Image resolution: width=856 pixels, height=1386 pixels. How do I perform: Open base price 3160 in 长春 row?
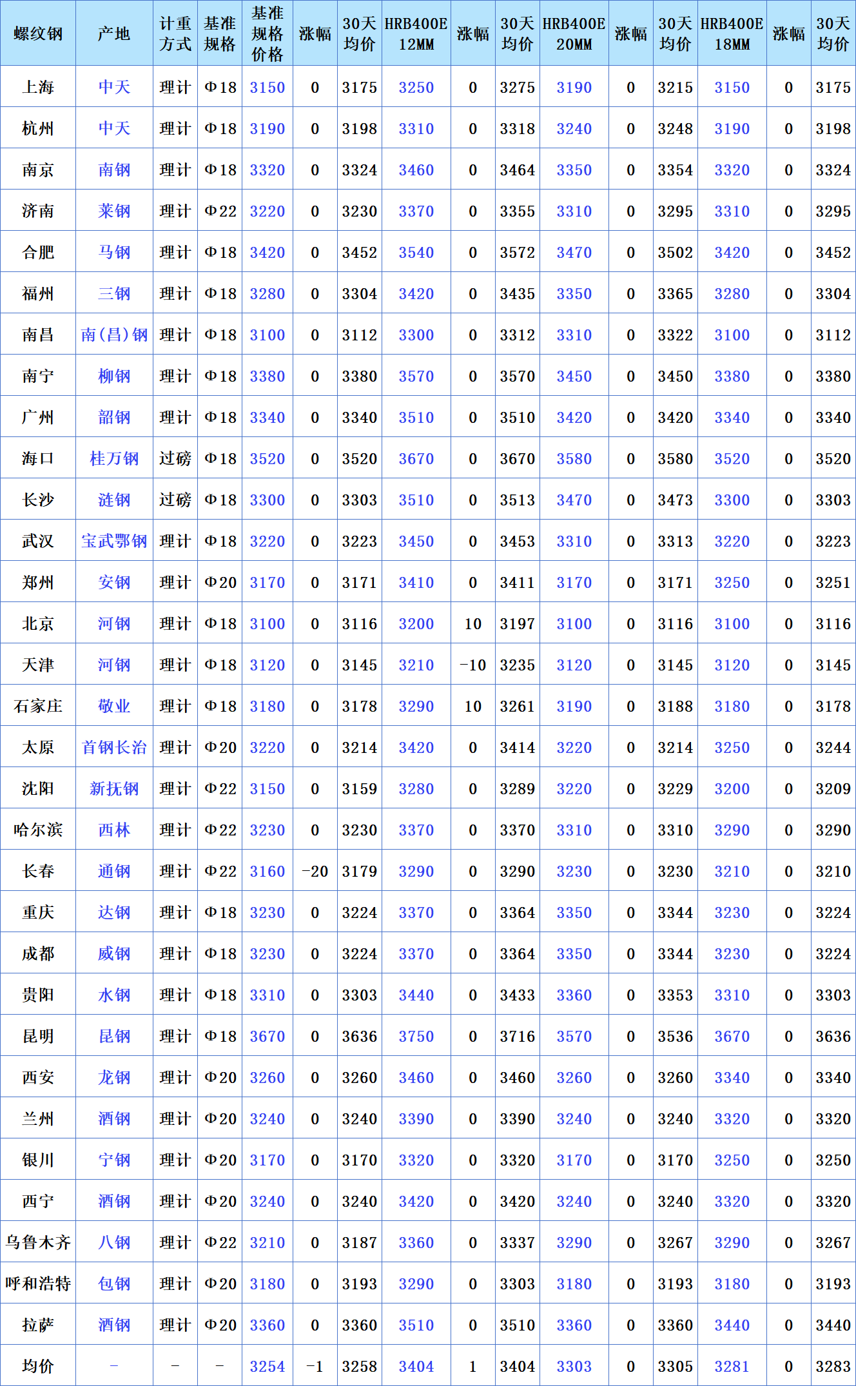(x=267, y=871)
